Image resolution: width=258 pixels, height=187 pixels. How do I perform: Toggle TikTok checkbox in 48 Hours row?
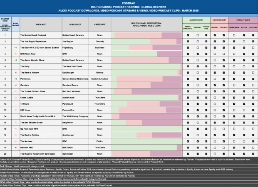click(x=244, y=104)
